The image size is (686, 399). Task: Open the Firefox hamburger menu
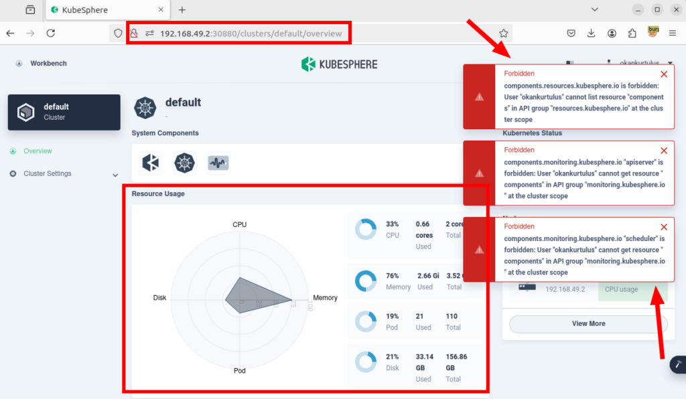(x=673, y=33)
